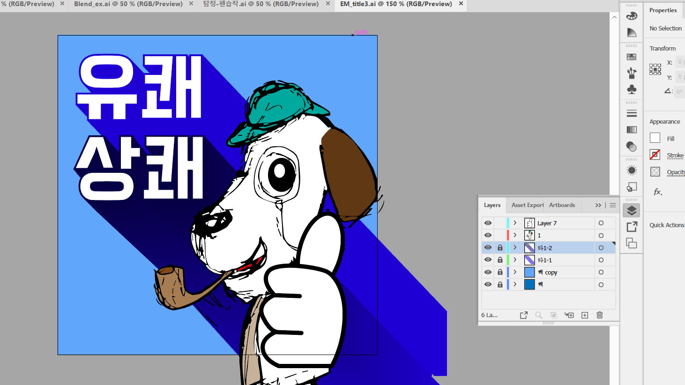
Task: Expand Layer 7 contents
Action: (515, 223)
